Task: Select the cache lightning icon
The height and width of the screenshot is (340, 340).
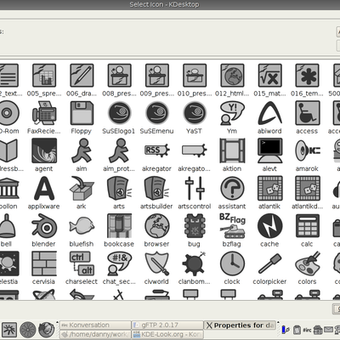Action: pos(269,226)
